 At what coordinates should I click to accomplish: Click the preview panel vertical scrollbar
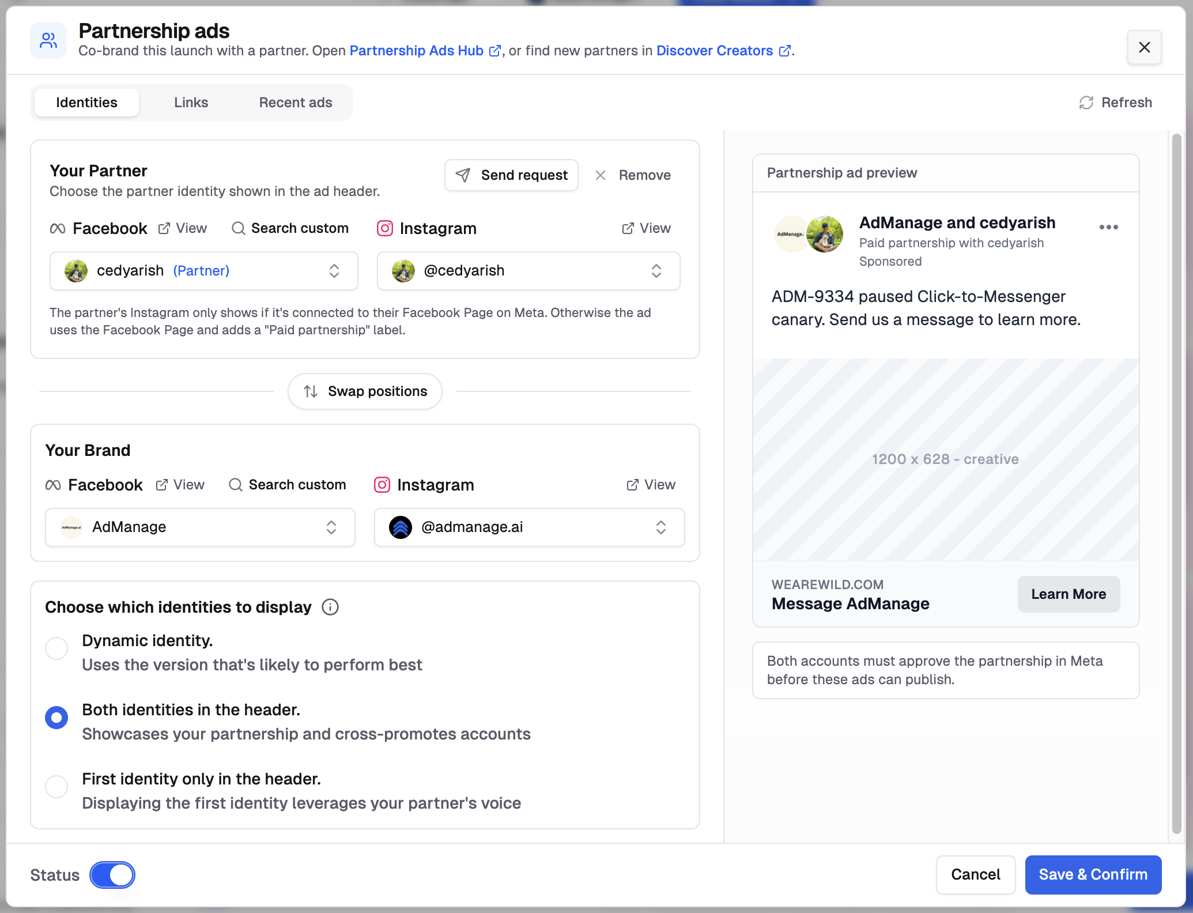(x=1177, y=484)
